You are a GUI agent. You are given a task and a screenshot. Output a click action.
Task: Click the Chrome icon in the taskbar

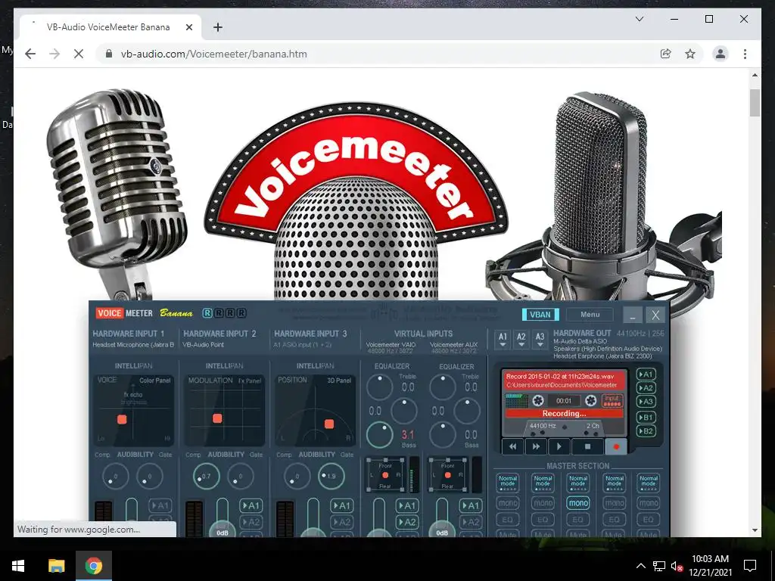click(x=93, y=566)
